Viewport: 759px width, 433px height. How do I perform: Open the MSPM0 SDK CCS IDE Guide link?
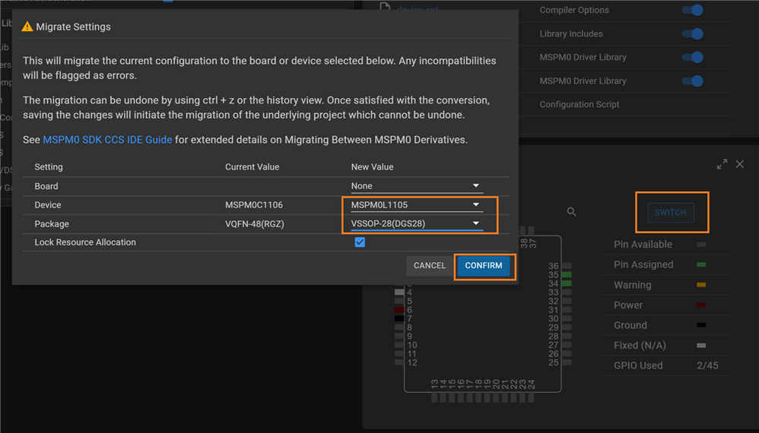point(107,140)
